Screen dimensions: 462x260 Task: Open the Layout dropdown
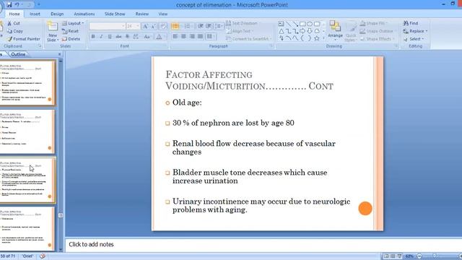point(73,23)
